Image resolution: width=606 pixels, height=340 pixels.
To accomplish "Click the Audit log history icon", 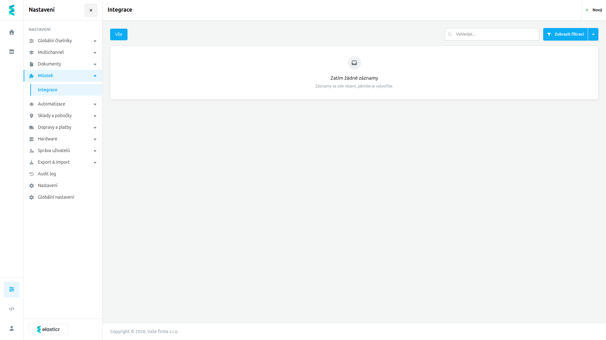I will tap(32, 174).
